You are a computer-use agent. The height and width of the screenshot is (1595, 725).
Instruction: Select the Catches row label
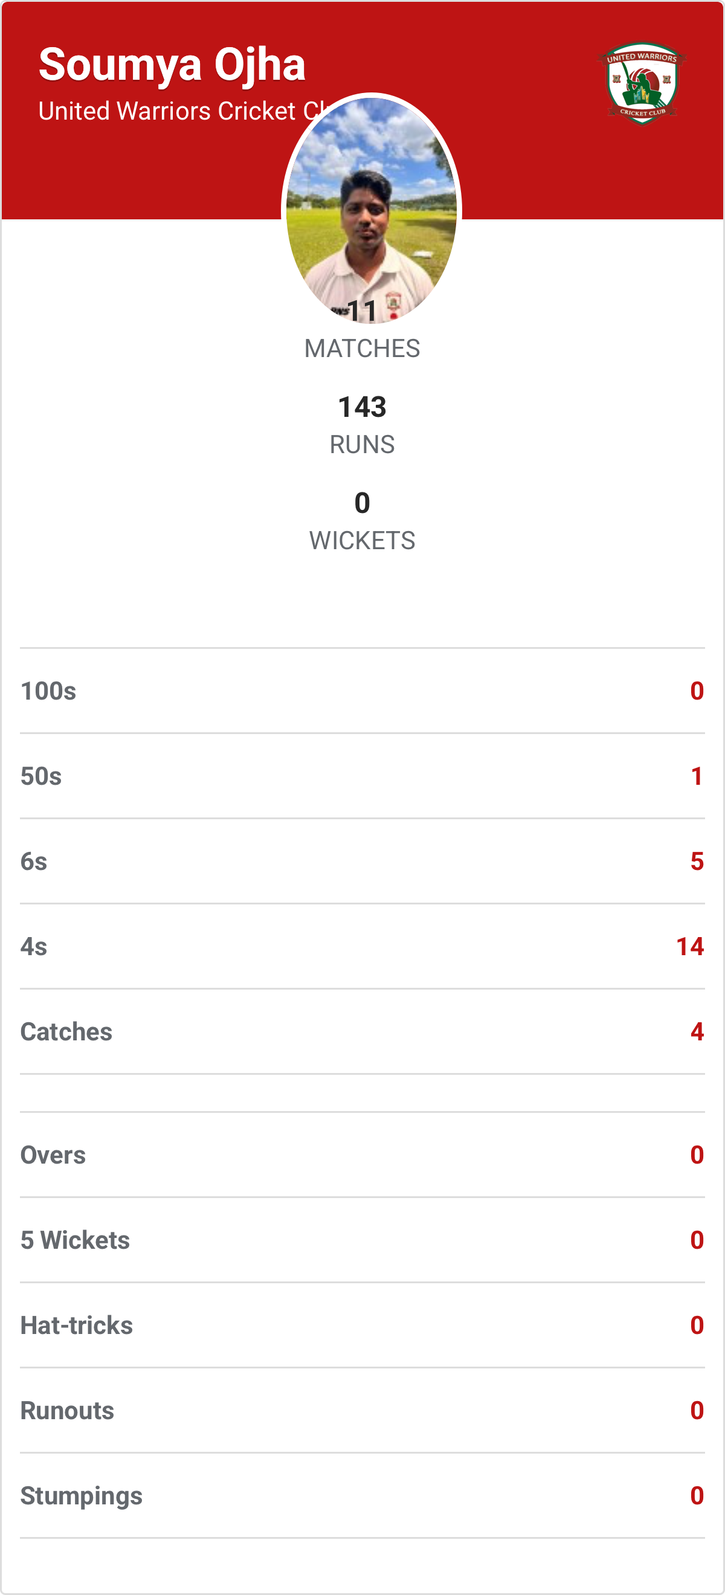point(66,1032)
